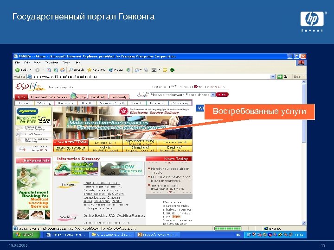Click inside the Google keyword search field
Viewport: 334px width, 250px height.
167,94
